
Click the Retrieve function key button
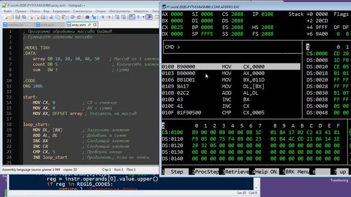[x=237, y=172]
